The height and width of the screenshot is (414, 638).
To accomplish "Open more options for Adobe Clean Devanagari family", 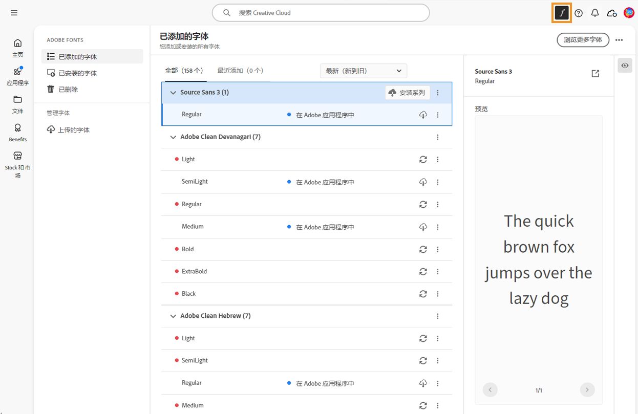I will tap(438, 137).
